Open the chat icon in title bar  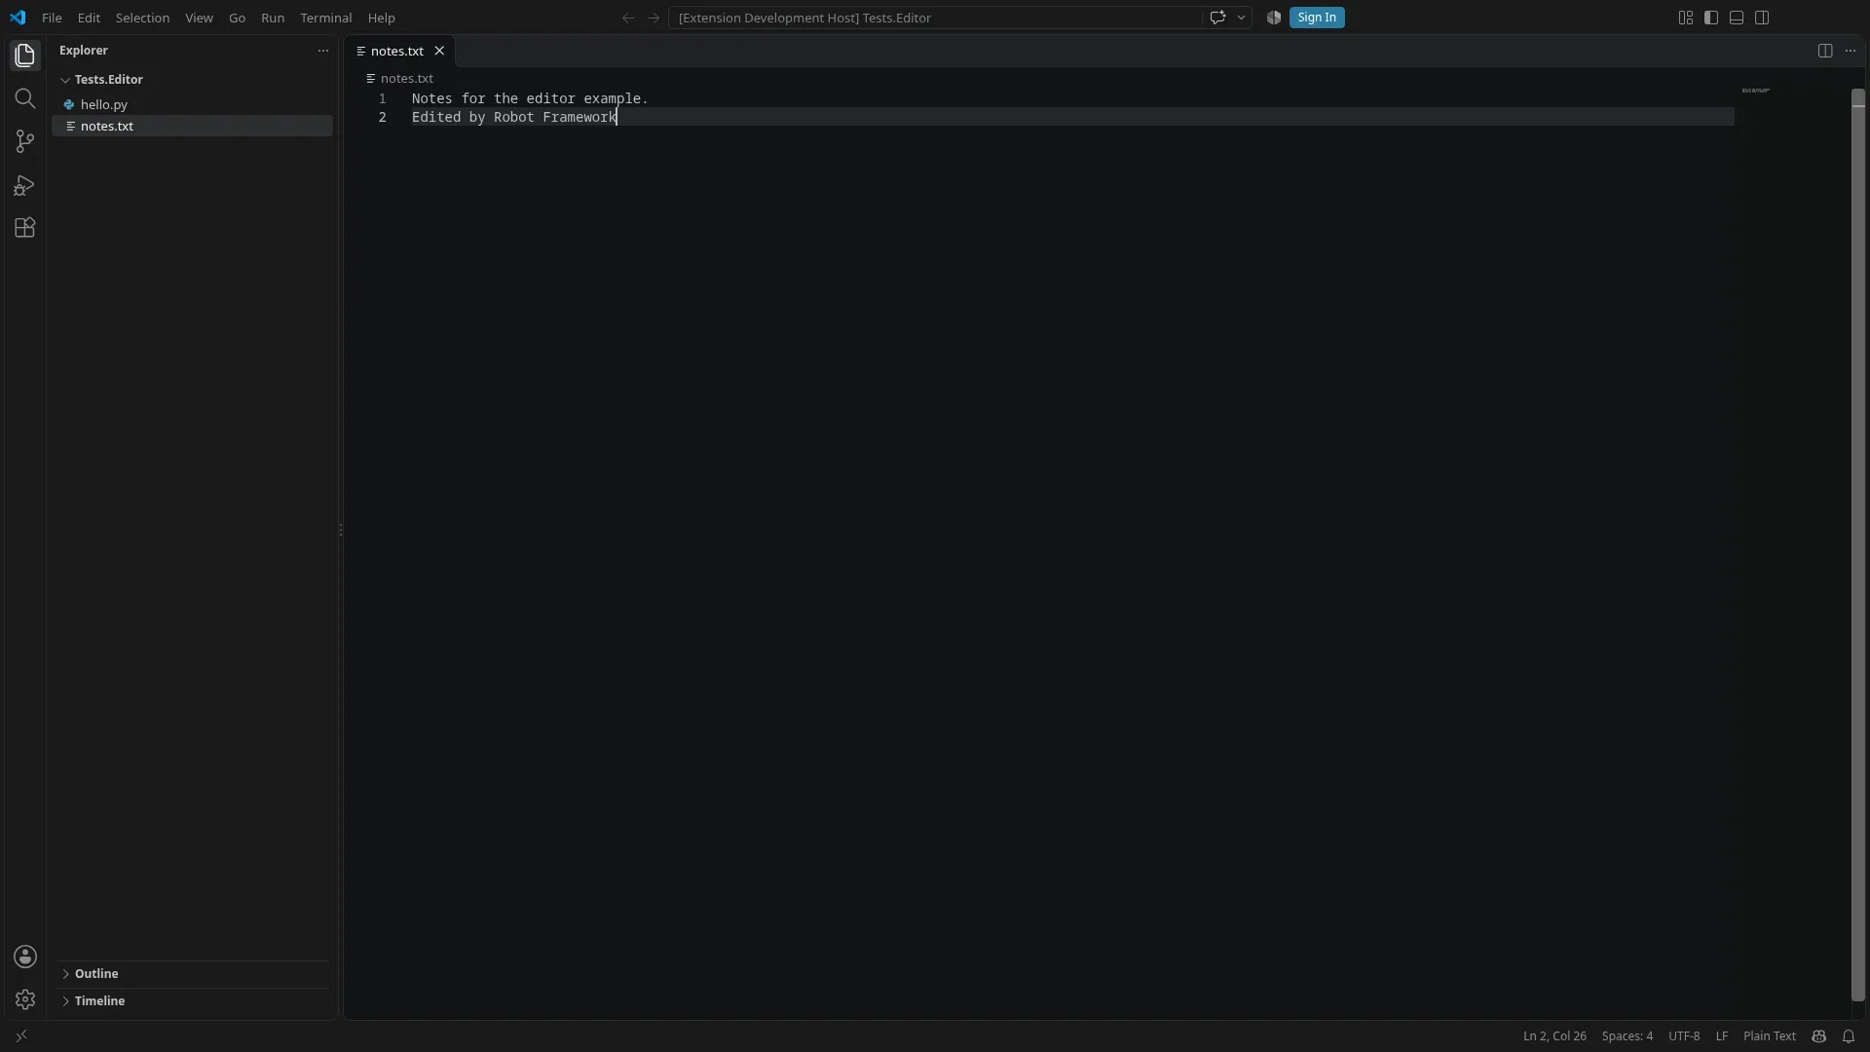click(x=1217, y=18)
